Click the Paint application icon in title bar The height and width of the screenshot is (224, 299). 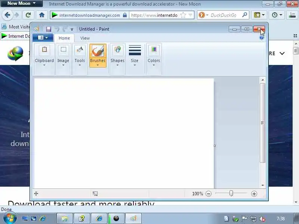point(36,29)
